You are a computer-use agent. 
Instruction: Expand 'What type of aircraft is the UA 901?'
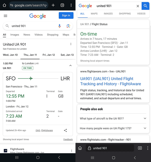coord(113,118)
